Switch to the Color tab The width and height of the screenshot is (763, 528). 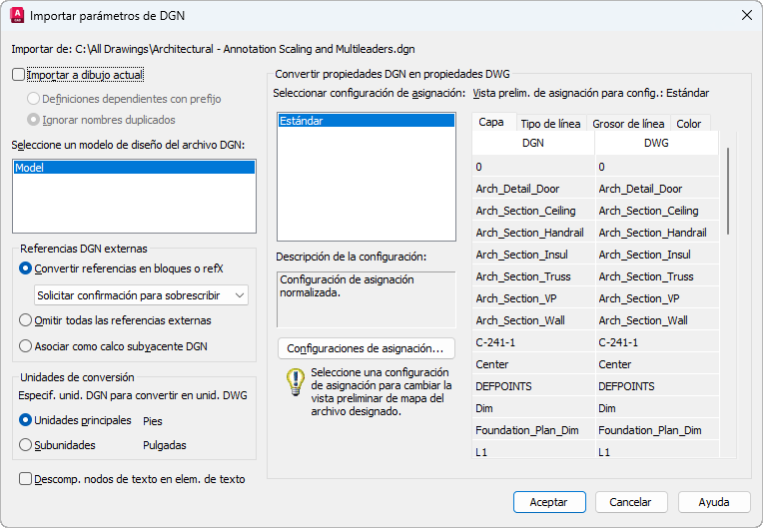click(x=688, y=124)
